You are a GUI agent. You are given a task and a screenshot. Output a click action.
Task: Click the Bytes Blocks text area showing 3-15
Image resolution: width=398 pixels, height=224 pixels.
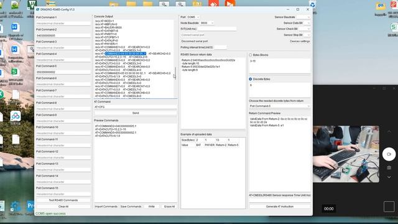point(280,66)
